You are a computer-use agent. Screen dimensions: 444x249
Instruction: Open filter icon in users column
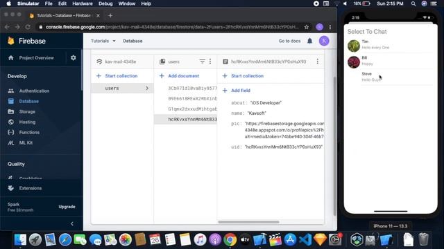tap(202, 62)
